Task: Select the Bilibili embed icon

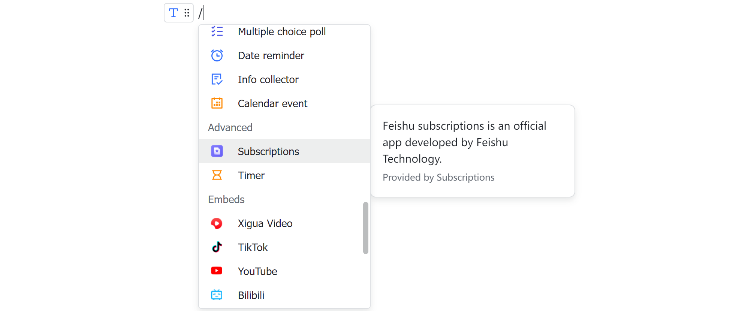Action: 217,295
